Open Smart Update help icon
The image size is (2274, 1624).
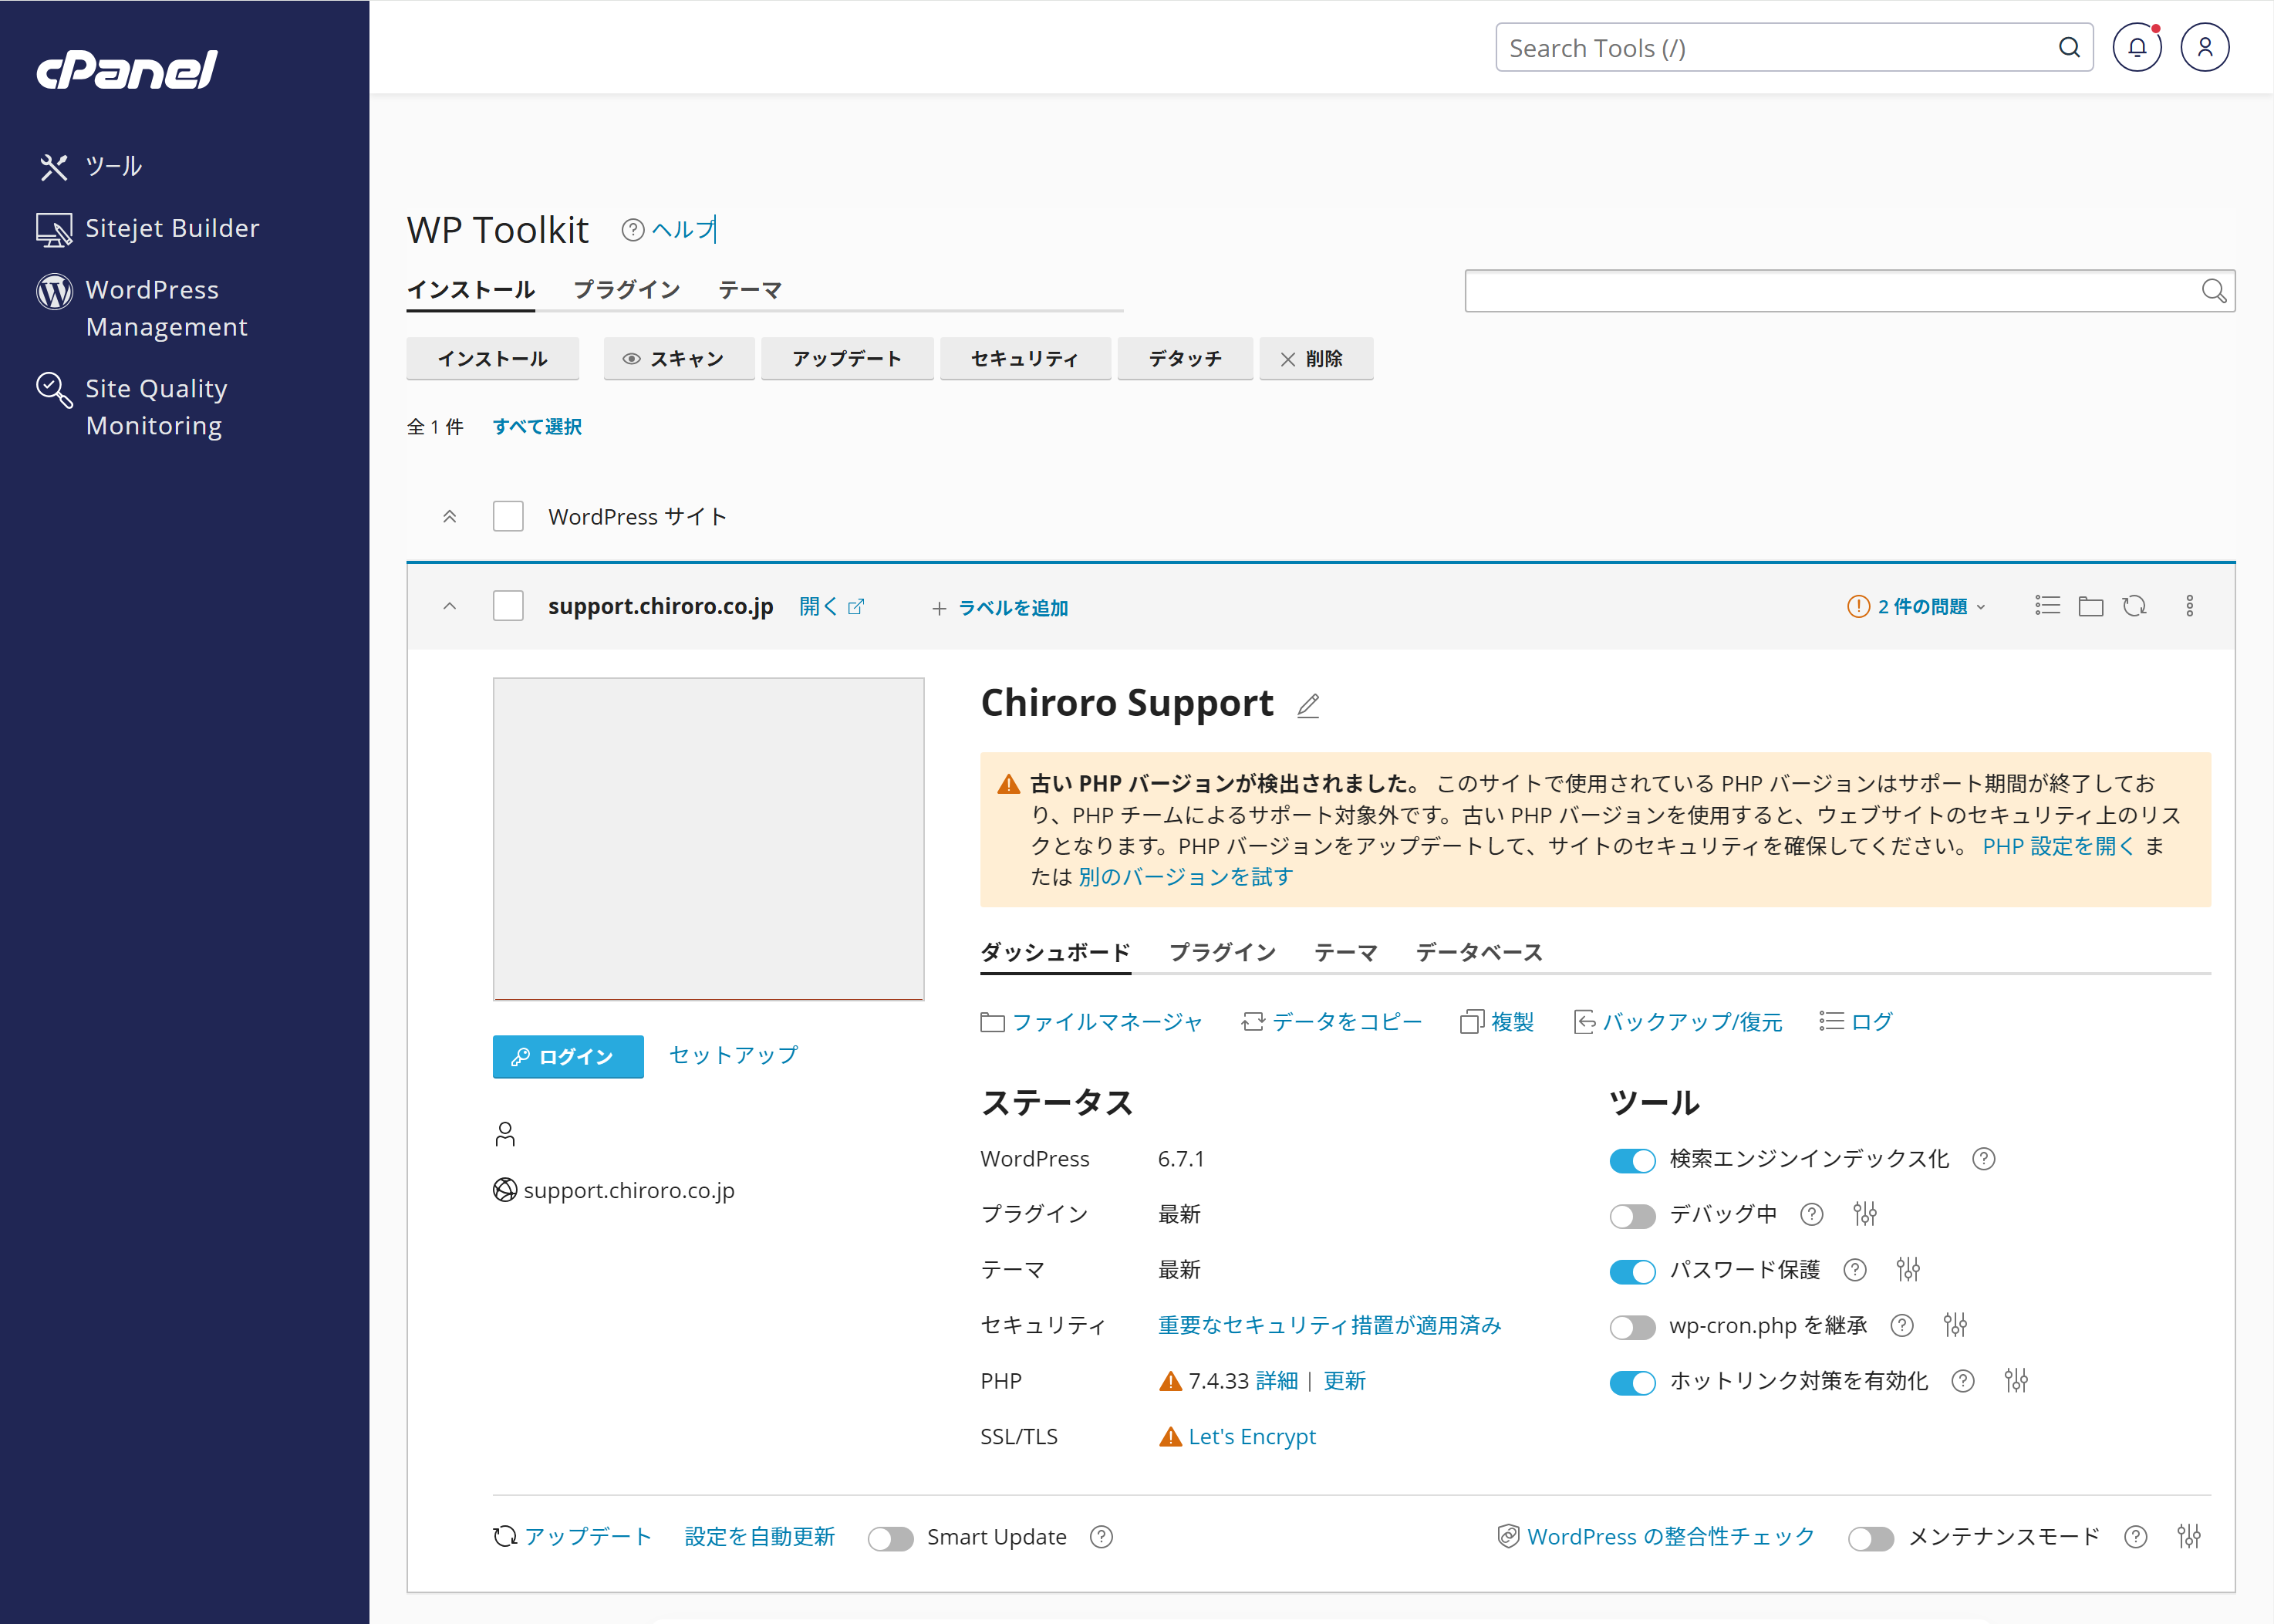point(1102,1537)
